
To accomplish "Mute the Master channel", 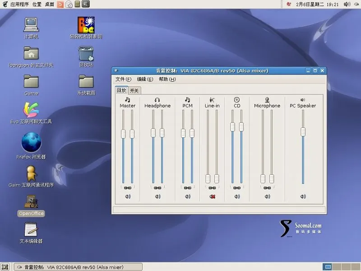I will click(x=128, y=196).
